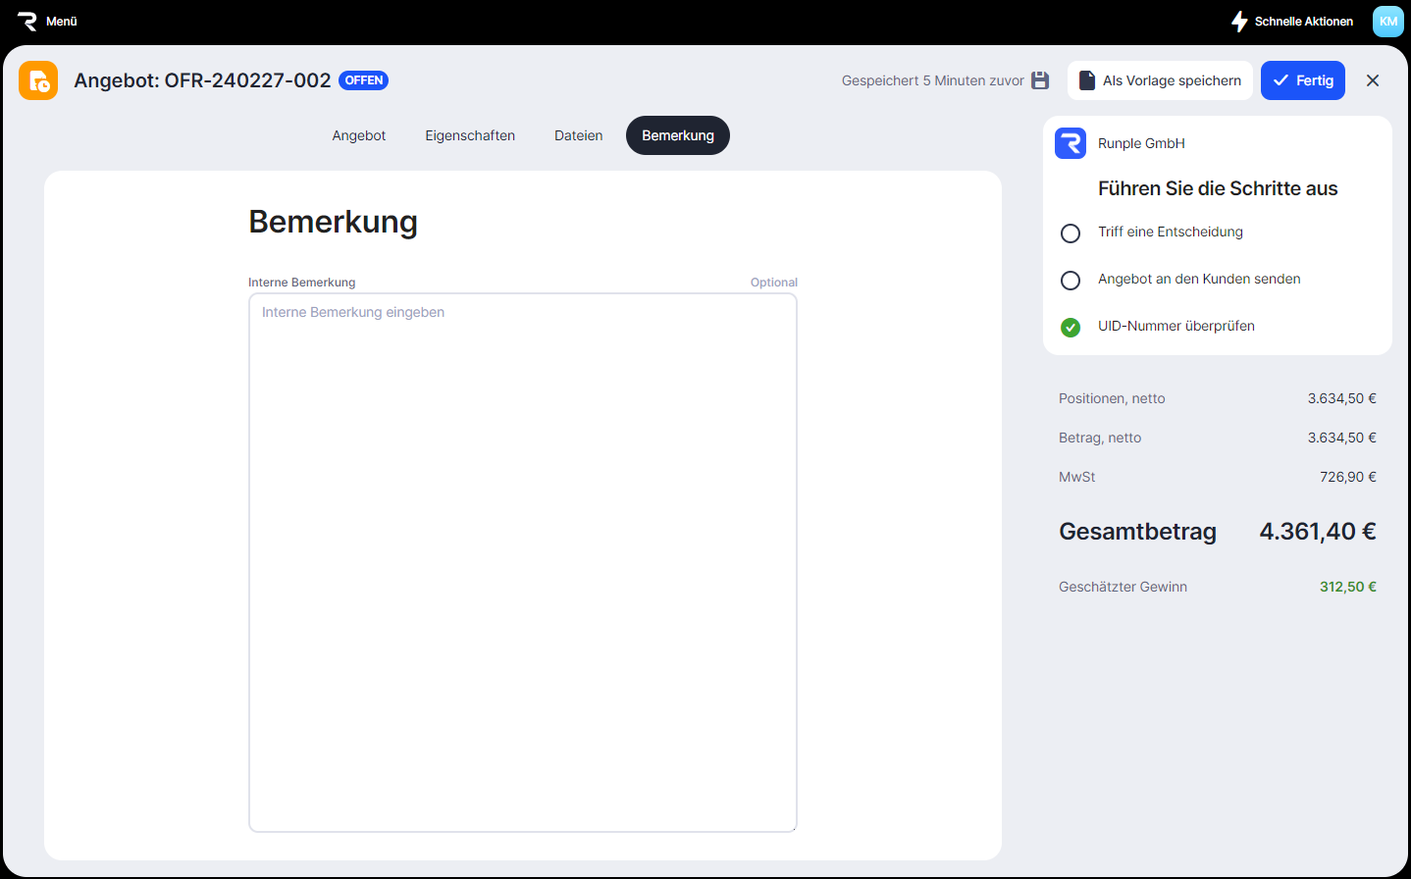Click the lightning bolt quick actions icon
Screen dimensions: 1411x879
1239,22
